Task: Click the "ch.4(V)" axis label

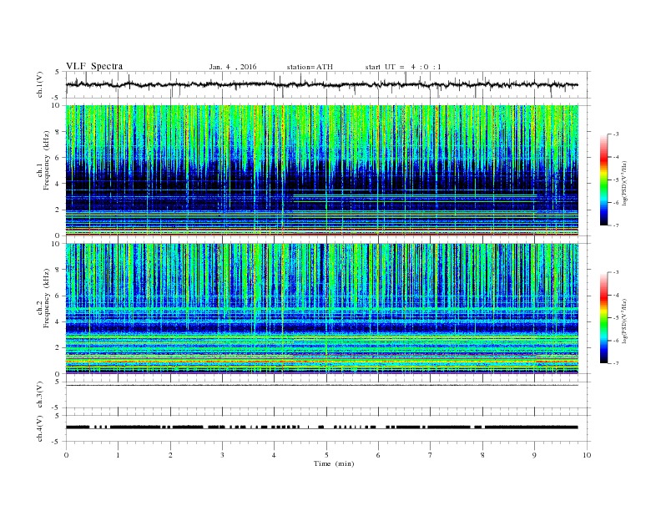Action: pyautogui.click(x=40, y=428)
